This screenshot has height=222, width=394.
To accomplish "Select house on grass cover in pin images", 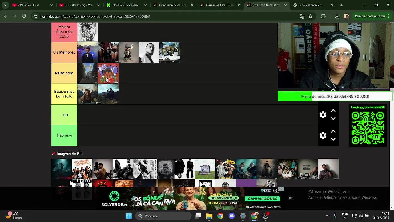I will pos(205,169).
